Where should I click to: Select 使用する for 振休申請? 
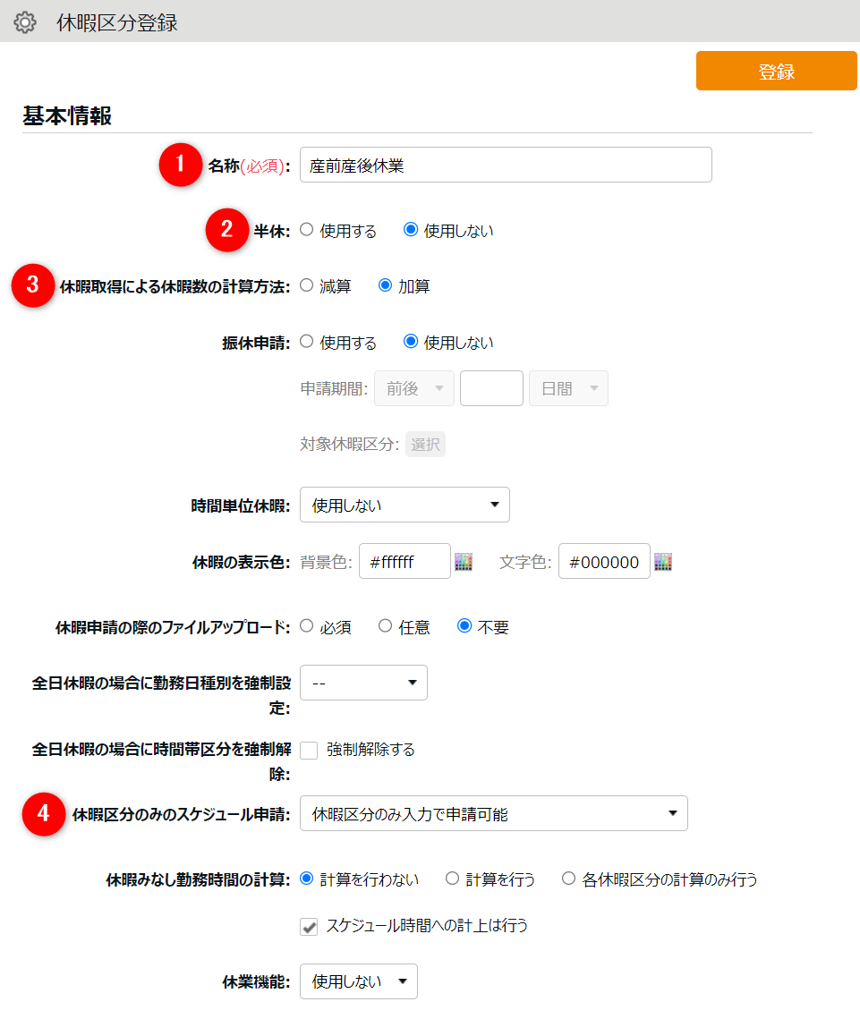[307, 342]
